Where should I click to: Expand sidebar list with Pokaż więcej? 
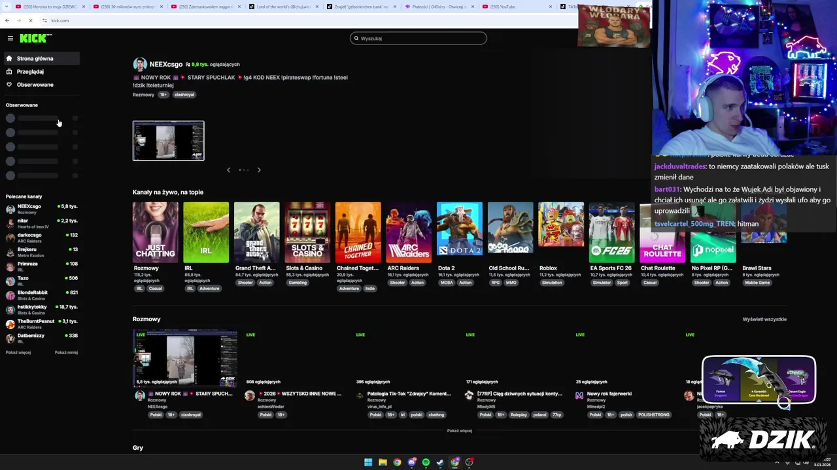tap(18, 352)
